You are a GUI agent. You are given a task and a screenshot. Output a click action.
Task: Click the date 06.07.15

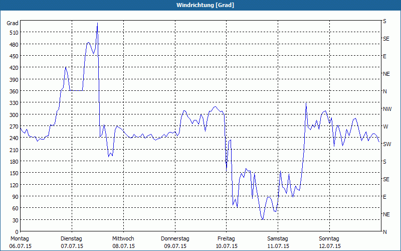pyautogui.click(x=20, y=246)
